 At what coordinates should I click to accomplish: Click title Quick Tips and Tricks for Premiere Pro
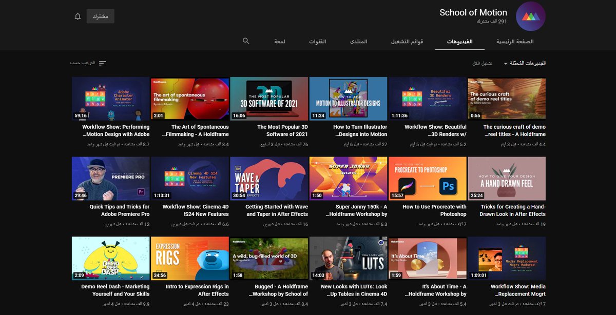click(x=120, y=210)
